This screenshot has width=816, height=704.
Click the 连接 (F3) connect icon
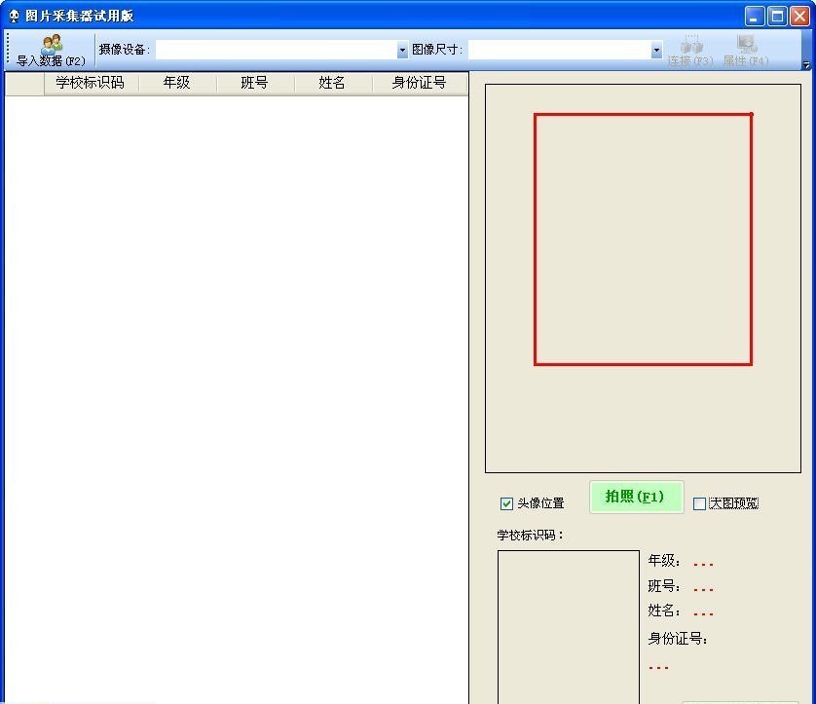tap(691, 45)
